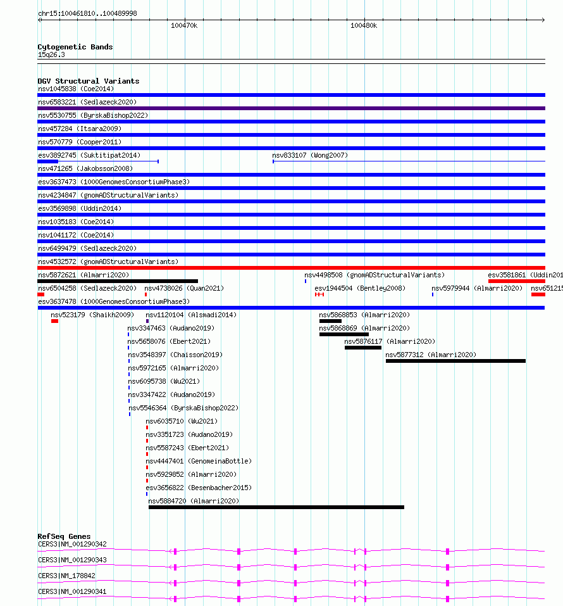Click the red nsv523179 Shaikh2009 marker
This screenshot has width=563, height=606.
tap(55, 321)
